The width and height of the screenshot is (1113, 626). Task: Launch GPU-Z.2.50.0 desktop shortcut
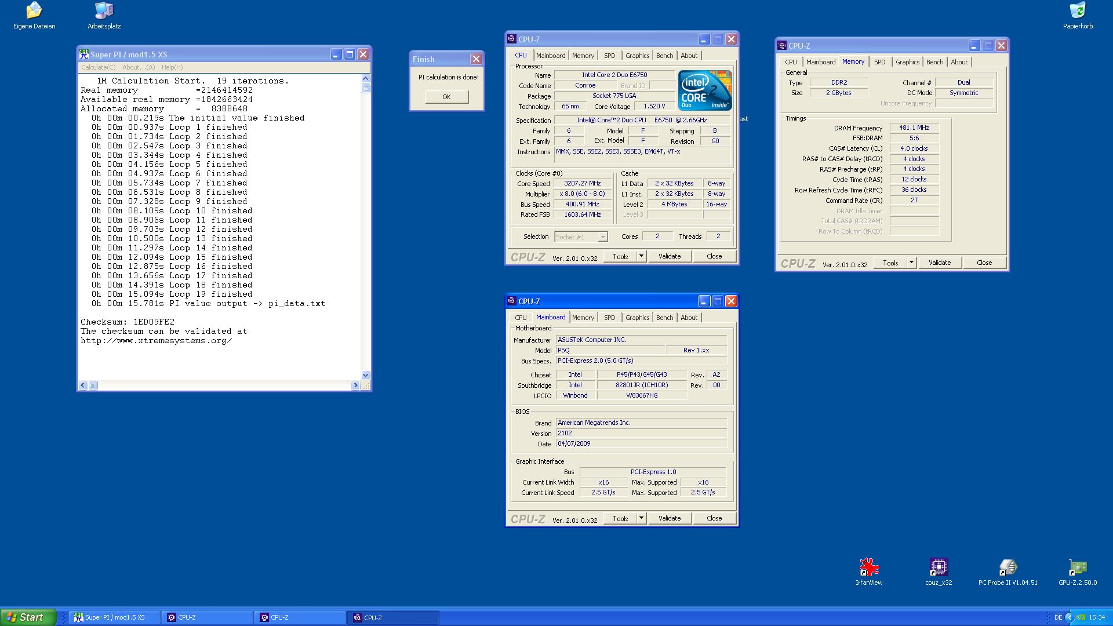1078,572
